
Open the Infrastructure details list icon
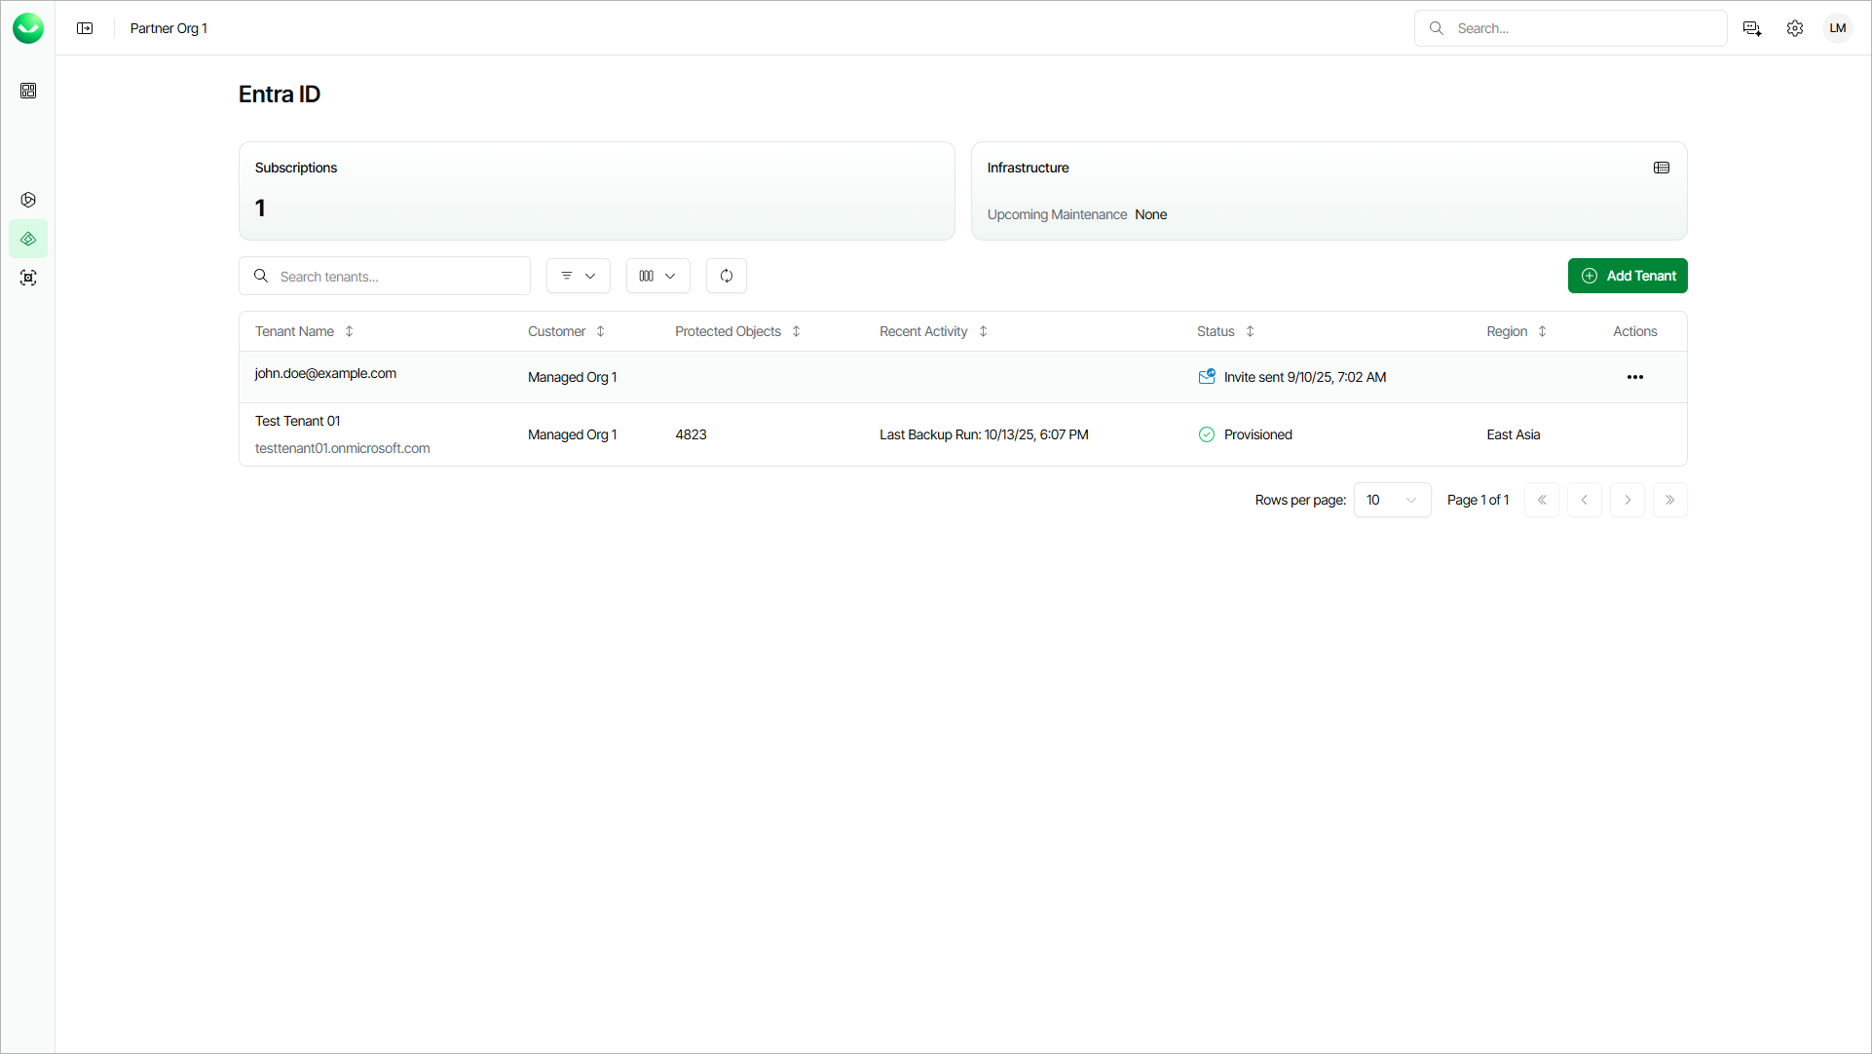tap(1662, 168)
